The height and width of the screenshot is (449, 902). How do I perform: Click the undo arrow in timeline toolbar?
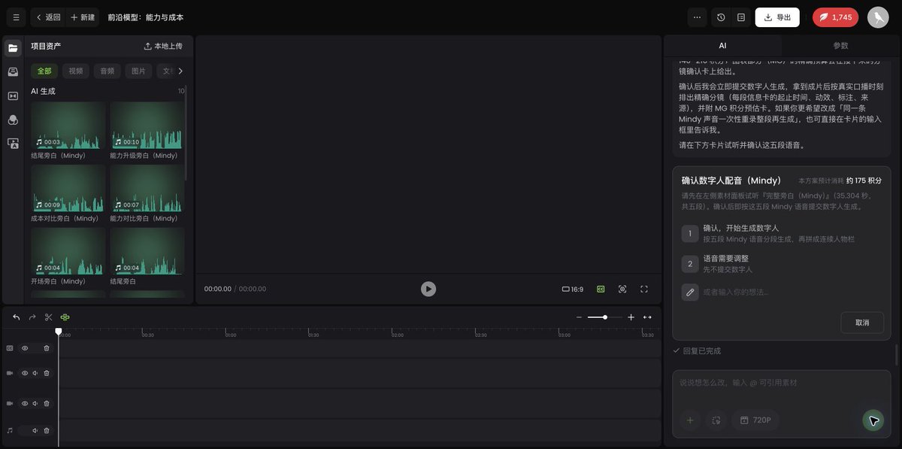[x=17, y=317]
